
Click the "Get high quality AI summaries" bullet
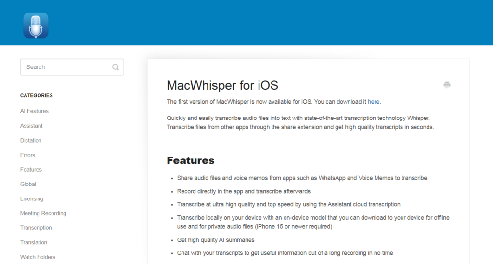click(216, 240)
